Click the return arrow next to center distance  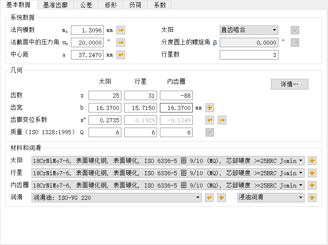pos(121,54)
